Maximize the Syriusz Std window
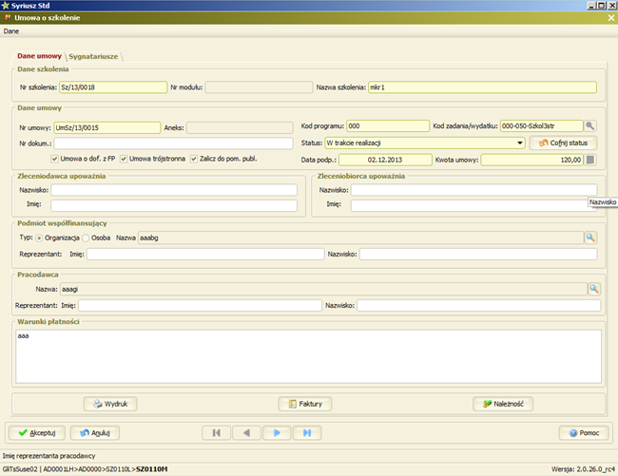618x476 pixels. [x=602, y=6]
